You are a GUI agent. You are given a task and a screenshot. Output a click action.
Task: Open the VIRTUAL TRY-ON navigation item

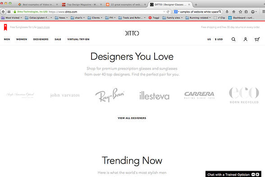pyautogui.click(x=78, y=39)
